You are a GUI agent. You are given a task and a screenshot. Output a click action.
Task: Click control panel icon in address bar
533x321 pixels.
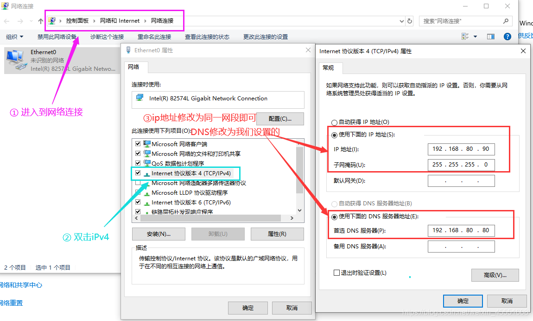pos(51,21)
